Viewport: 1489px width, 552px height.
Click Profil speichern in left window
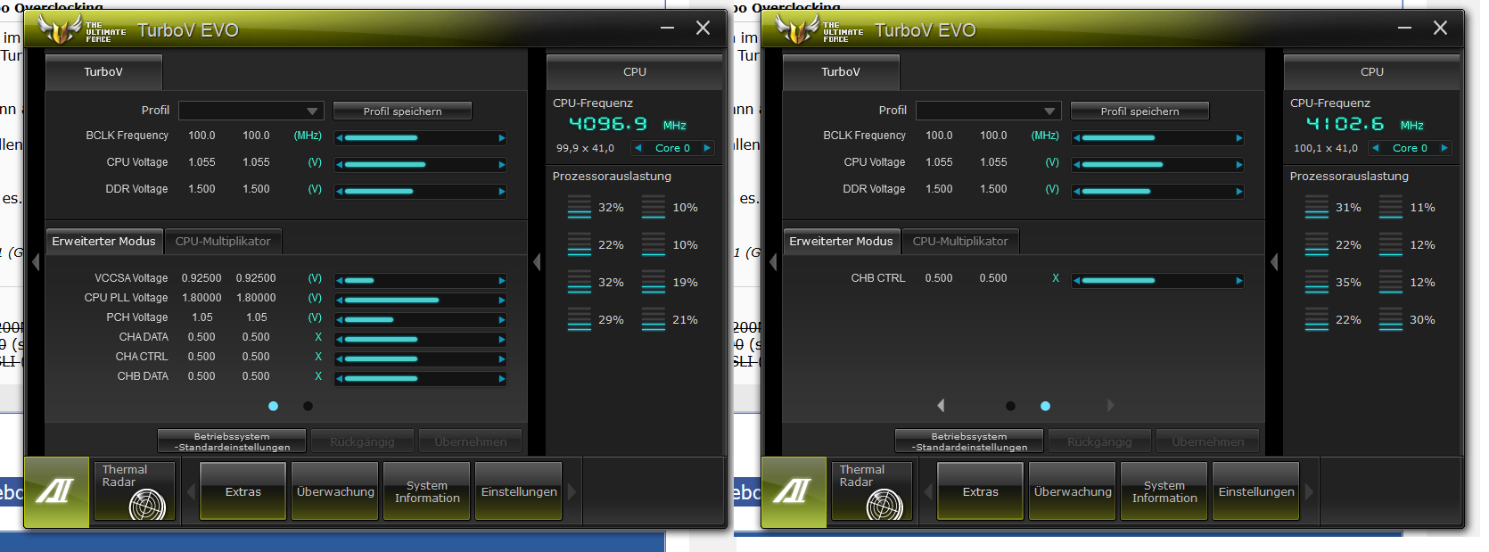pos(402,111)
